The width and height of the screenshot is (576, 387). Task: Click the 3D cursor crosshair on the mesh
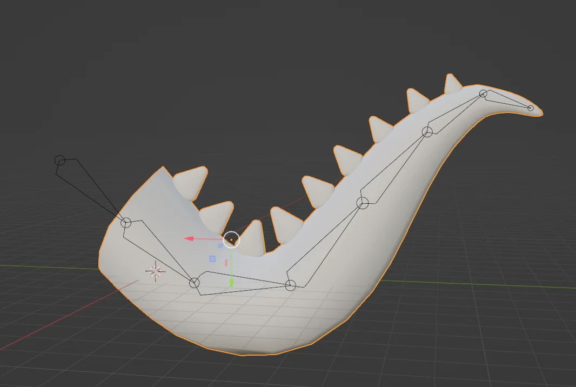click(156, 271)
